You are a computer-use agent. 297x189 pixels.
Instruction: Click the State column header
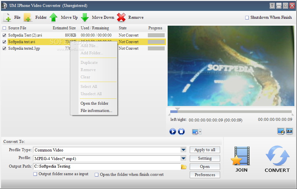pyautogui.click(x=122, y=28)
